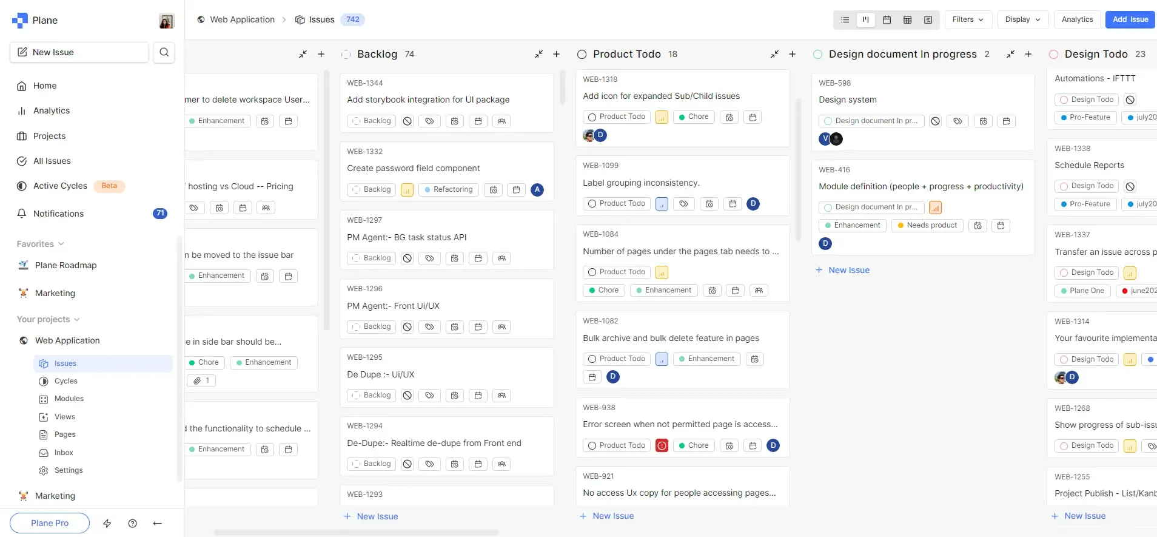The height and width of the screenshot is (537, 1157).
Task: Open Cycles in the Web Application project
Action: point(66,381)
